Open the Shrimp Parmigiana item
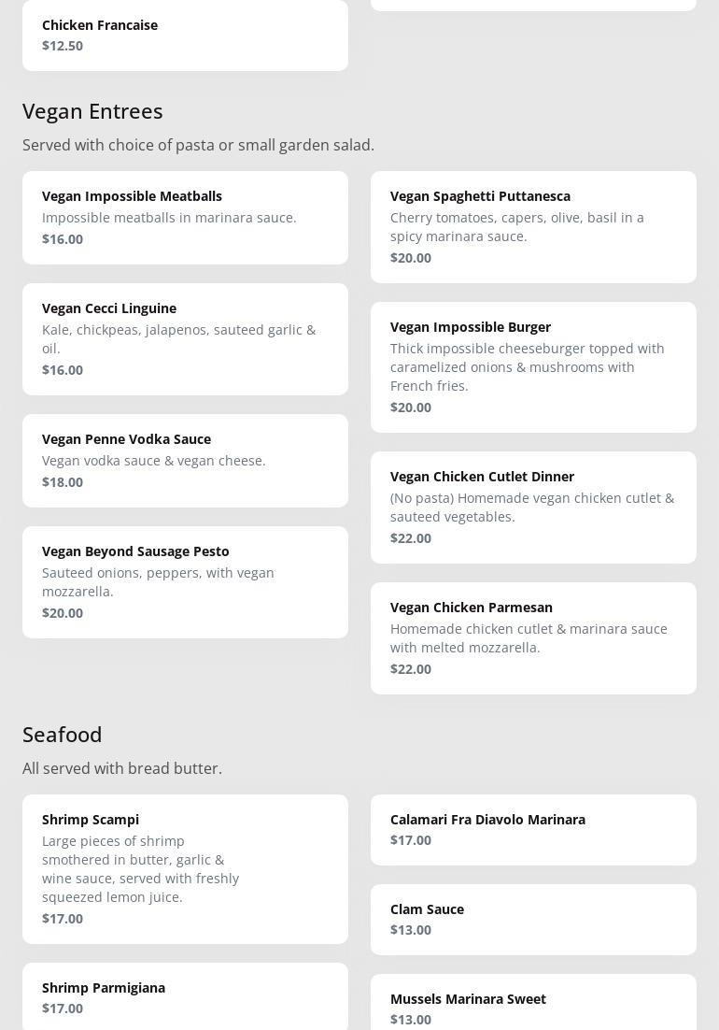 pyautogui.click(x=185, y=996)
